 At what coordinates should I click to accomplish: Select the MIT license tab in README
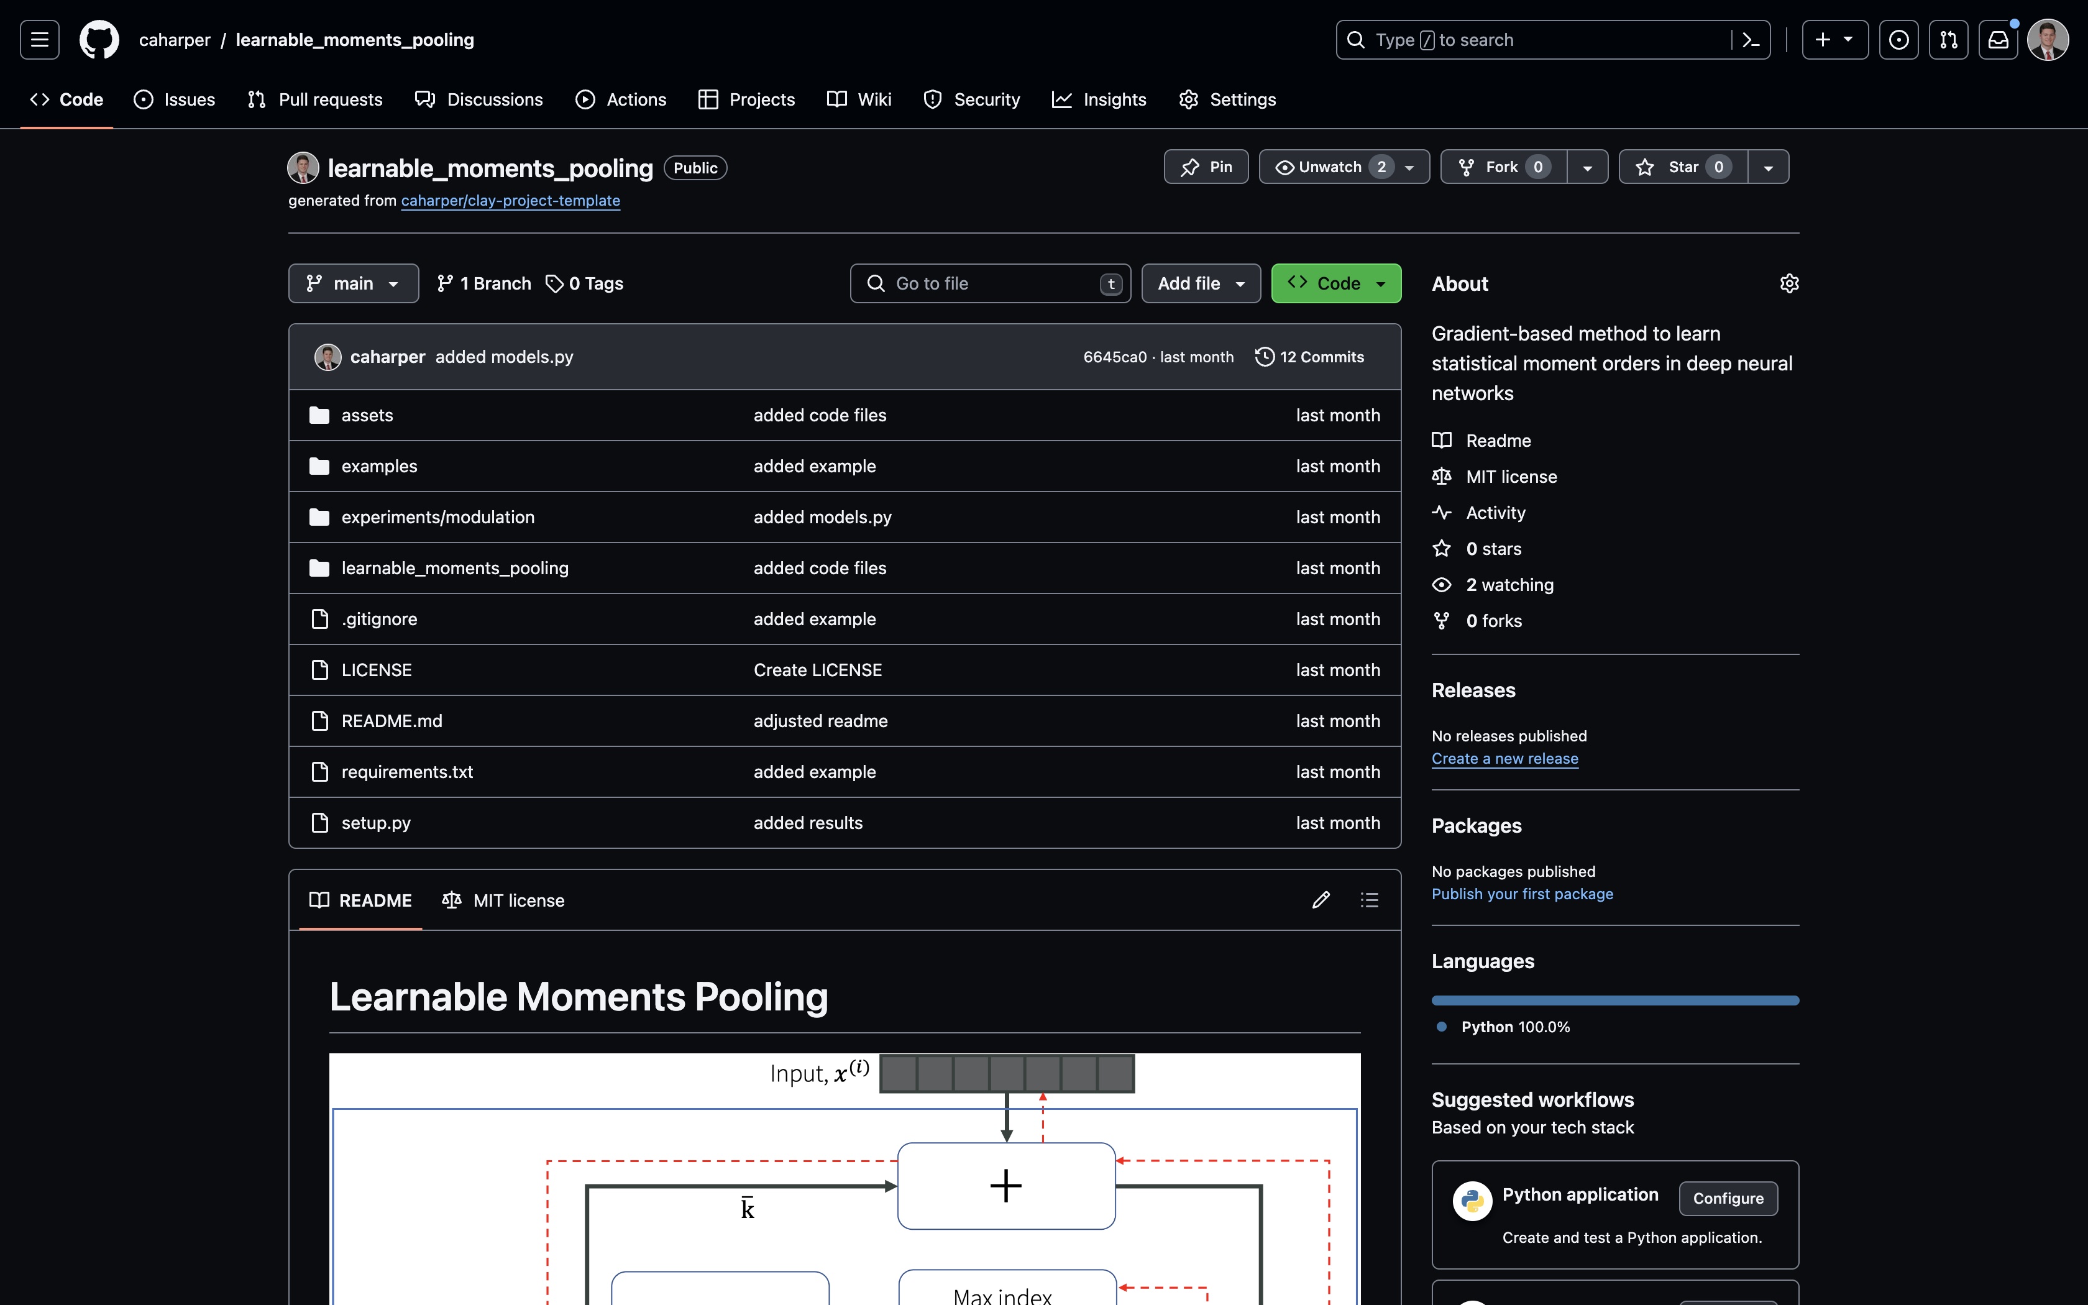tap(503, 900)
